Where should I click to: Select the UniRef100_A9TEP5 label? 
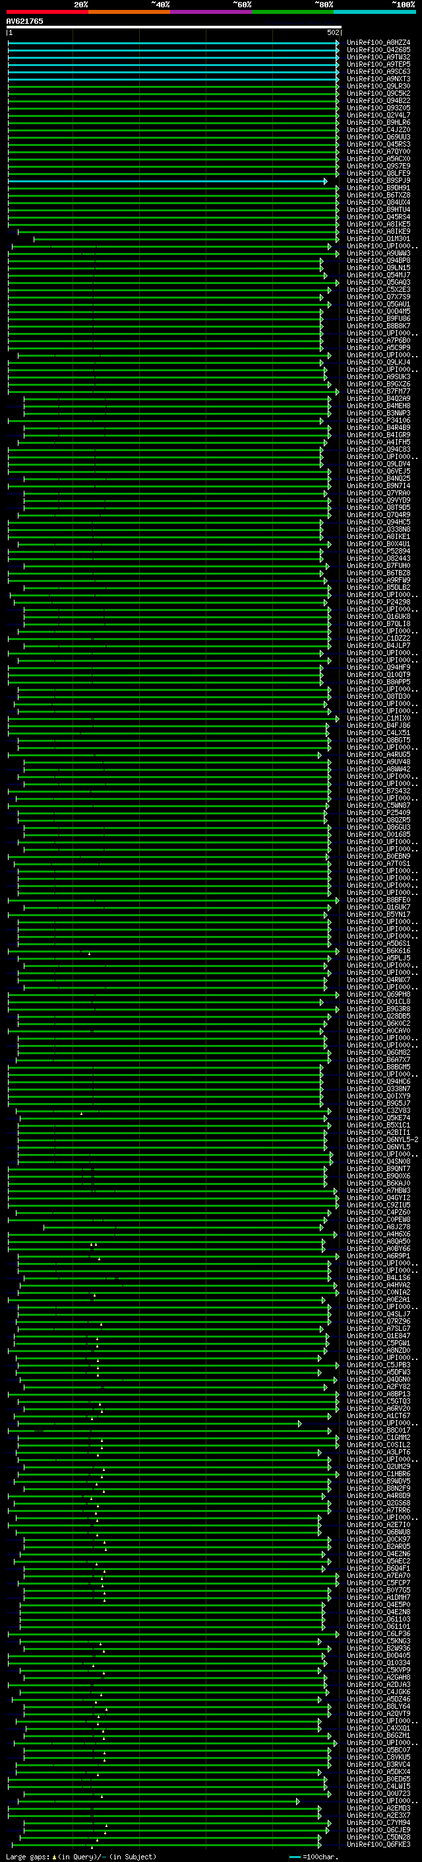pyautogui.click(x=378, y=64)
